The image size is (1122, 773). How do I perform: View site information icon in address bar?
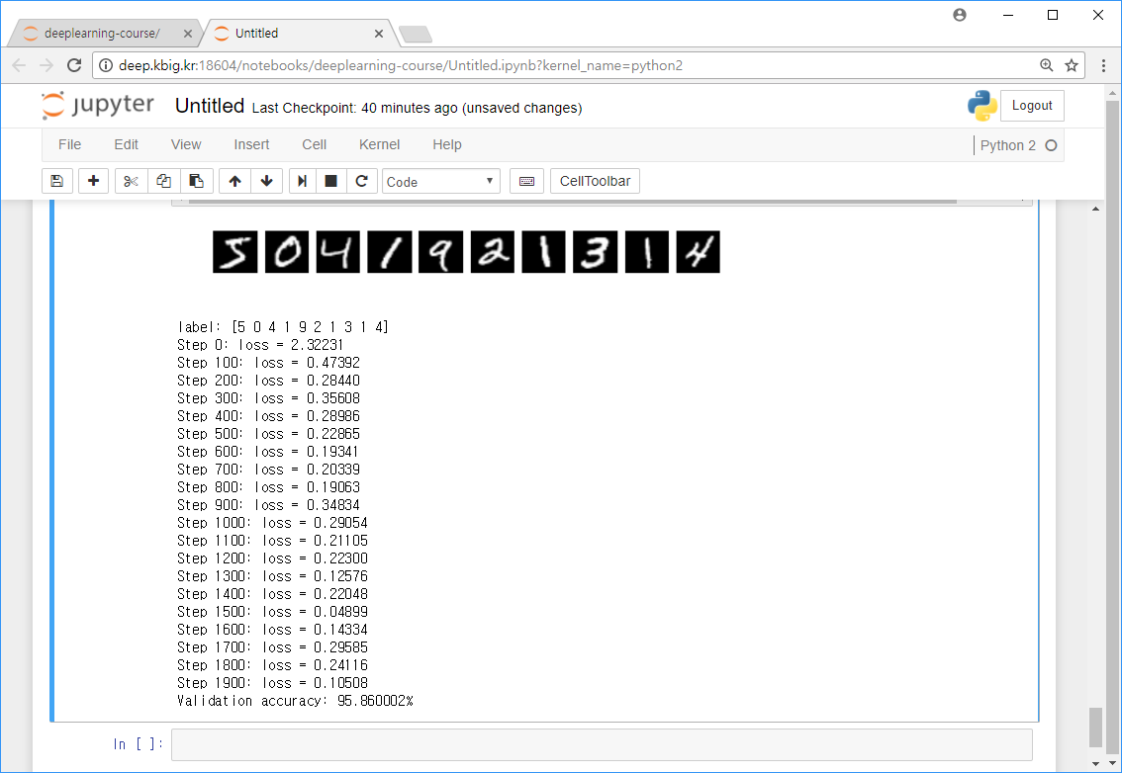tap(105, 65)
